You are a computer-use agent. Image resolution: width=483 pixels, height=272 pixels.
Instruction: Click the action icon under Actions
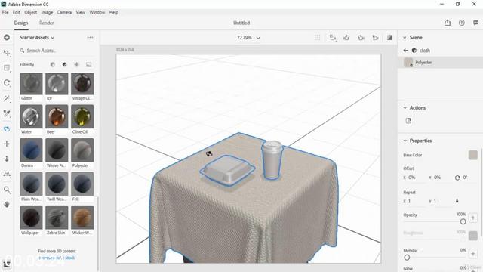(x=408, y=121)
